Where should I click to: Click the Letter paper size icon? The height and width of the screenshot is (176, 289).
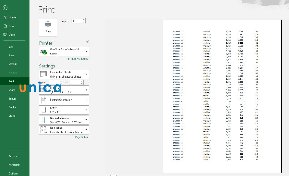click(x=43, y=110)
